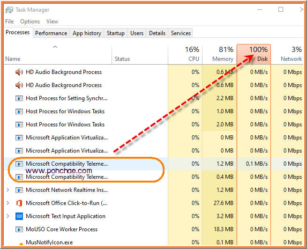The height and width of the screenshot is (249, 307).
Task: Click the 27.6 MB memory value
Action: tap(224, 203)
